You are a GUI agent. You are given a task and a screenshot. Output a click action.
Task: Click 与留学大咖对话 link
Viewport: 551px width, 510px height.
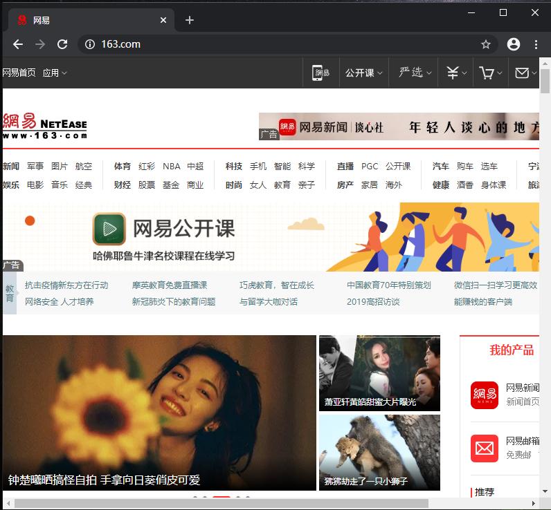(269, 302)
